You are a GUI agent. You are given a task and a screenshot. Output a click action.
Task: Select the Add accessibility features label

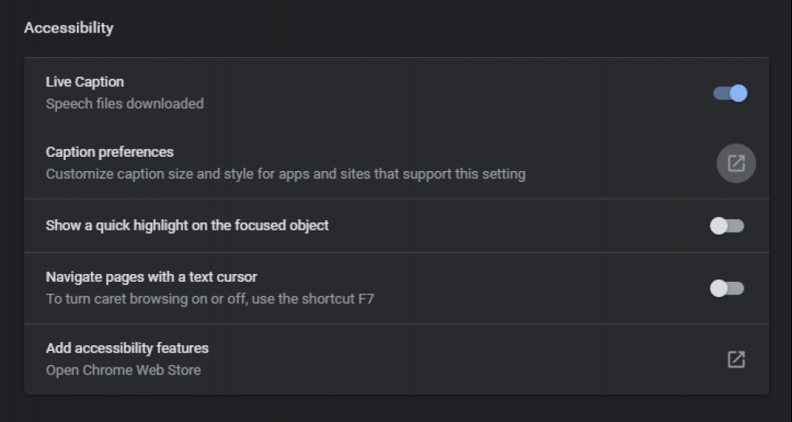pyautogui.click(x=128, y=348)
